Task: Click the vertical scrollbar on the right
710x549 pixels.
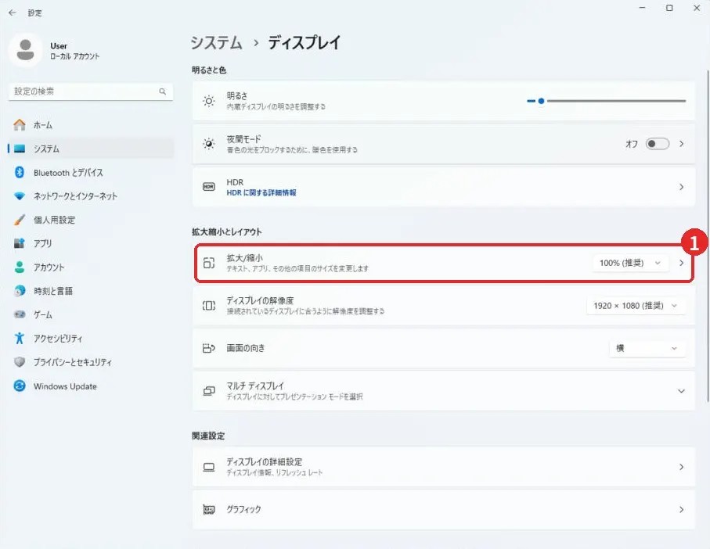Action: (708, 235)
